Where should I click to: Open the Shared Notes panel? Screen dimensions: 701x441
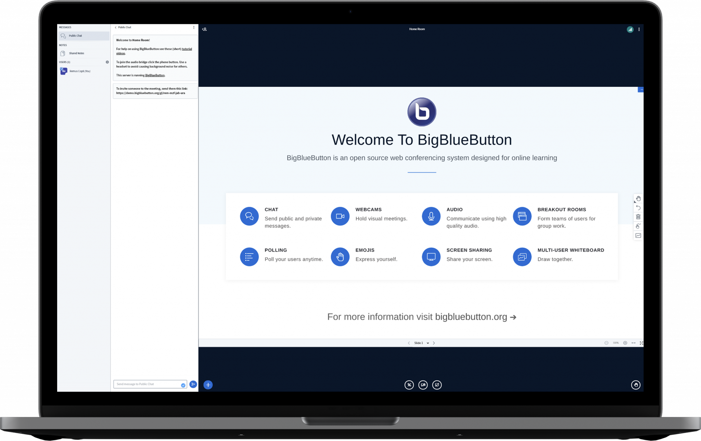click(77, 53)
